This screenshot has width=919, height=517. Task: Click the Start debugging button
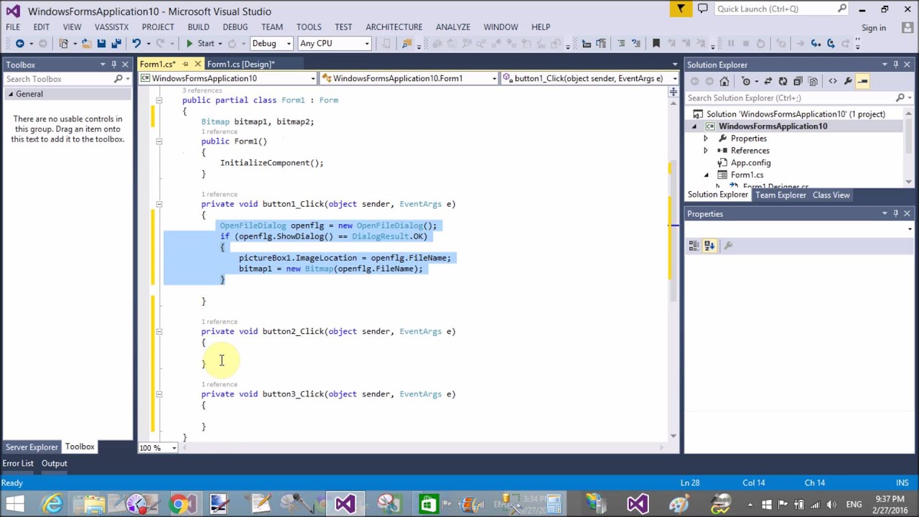pos(200,43)
